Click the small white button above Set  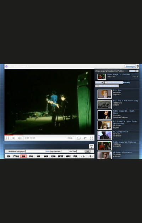tap(92, 146)
